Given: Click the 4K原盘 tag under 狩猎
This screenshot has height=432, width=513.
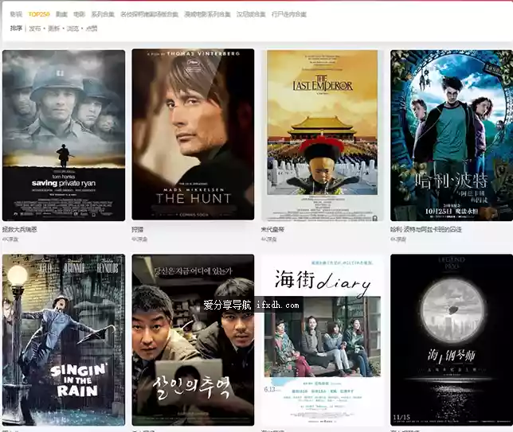Looking at the screenshot, I should [x=139, y=239].
